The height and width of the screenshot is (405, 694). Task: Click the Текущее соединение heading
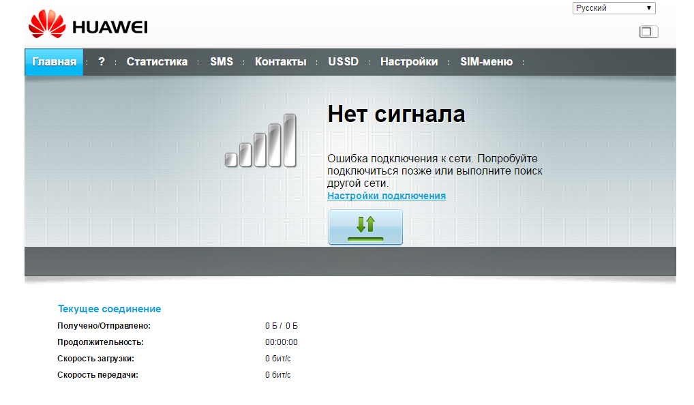(x=109, y=309)
